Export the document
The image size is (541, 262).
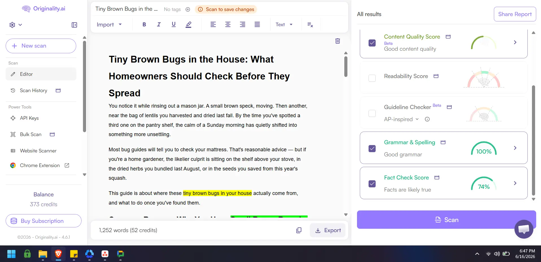pyautogui.click(x=328, y=230)
